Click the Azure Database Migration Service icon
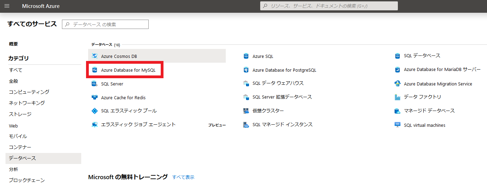The width and height of the screenshot is (487, 185). pyautogui.click(x=398, y=84)
